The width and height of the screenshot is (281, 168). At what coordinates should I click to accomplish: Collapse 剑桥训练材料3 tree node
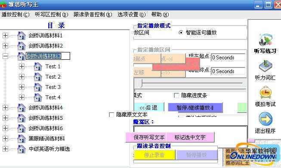pos(5,56)
